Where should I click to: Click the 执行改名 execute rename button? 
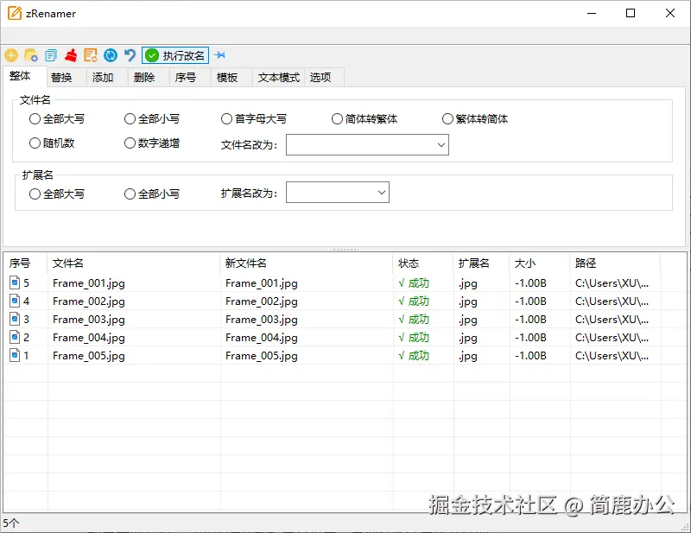pyautogui.click(x=175, y=55)
